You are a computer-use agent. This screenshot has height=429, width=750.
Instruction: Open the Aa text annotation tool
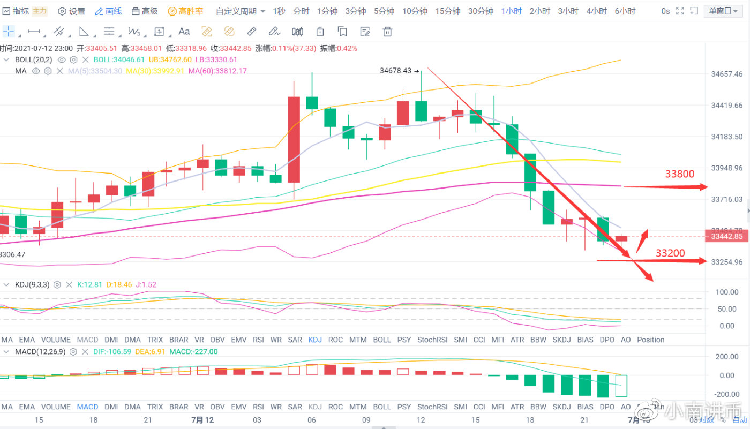184,32
